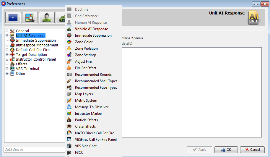Screen dimensions: 270x157
Task: Click the blue NATO flag toolbar button
Action: point(13,17)
